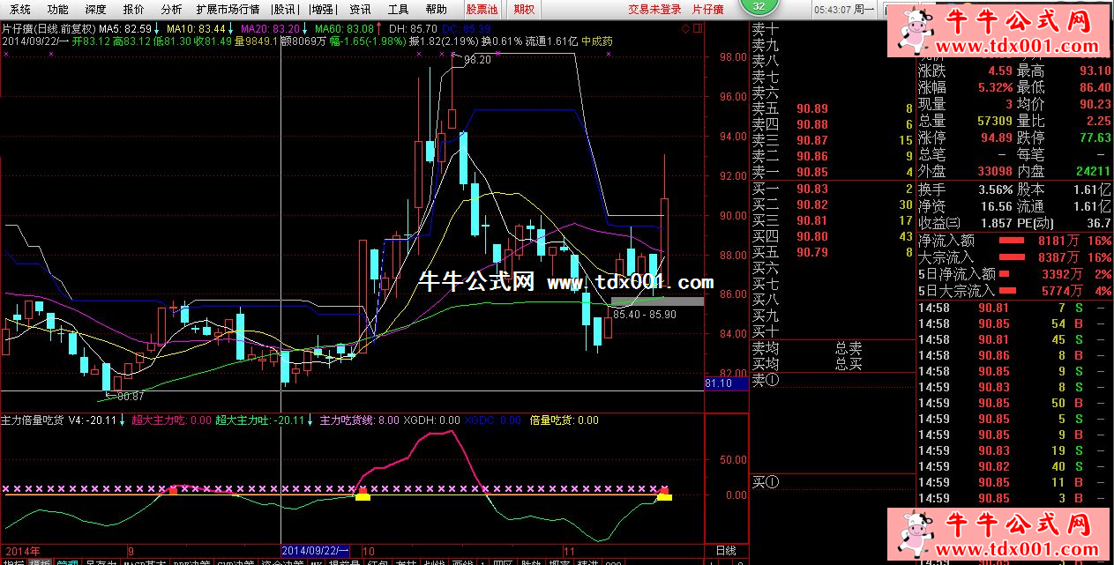Click the 卖三 90.87 order row
The height and width of the screenshot is (565, 1114).
(833, 141)
